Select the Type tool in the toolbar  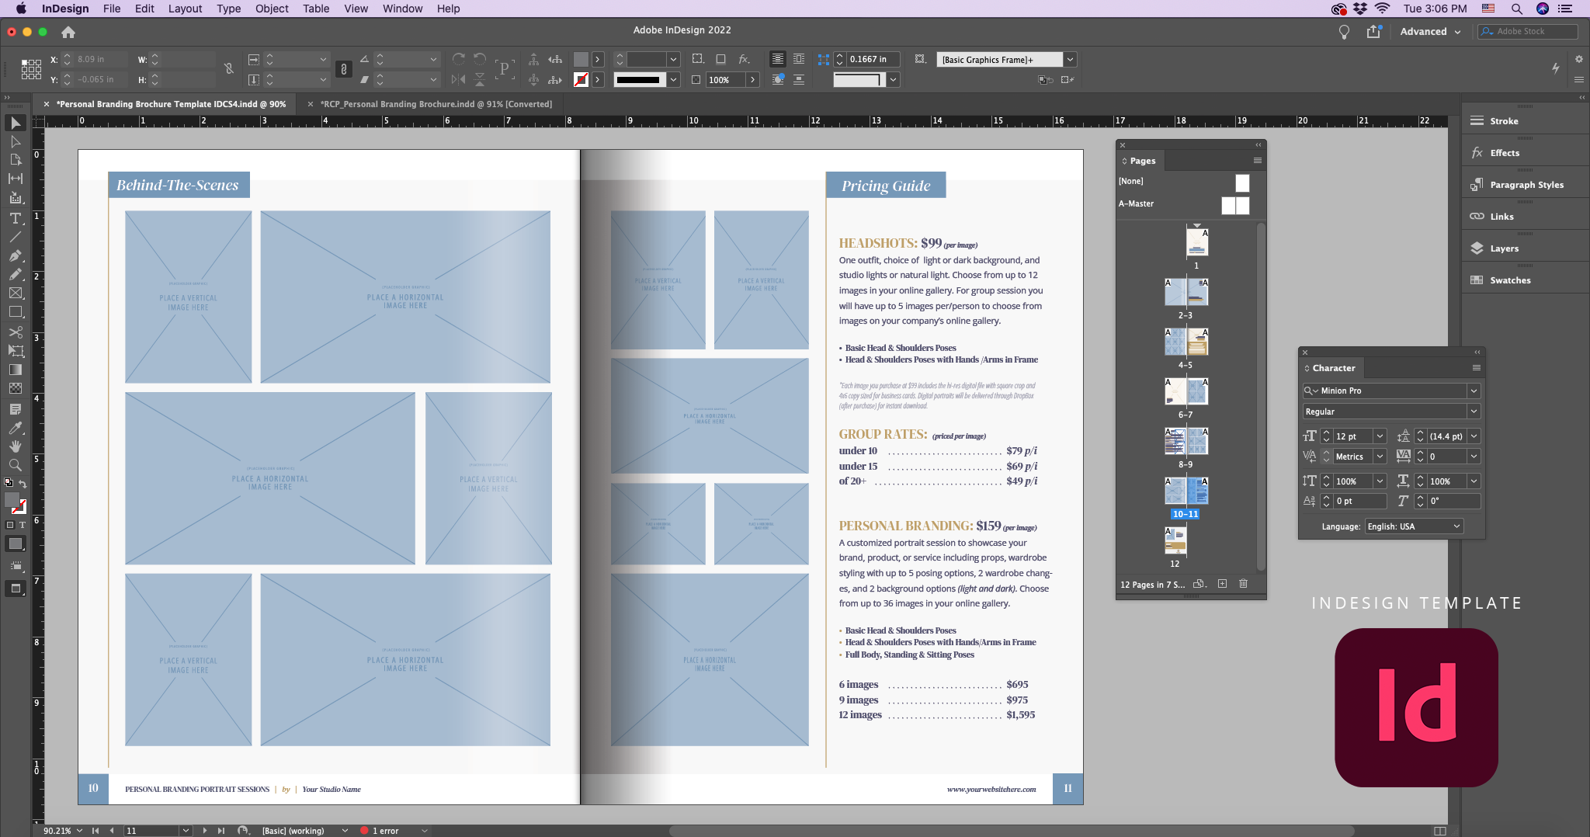(15, 217)
